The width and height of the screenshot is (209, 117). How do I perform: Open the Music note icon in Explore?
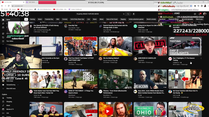click(x=3, y=105)
